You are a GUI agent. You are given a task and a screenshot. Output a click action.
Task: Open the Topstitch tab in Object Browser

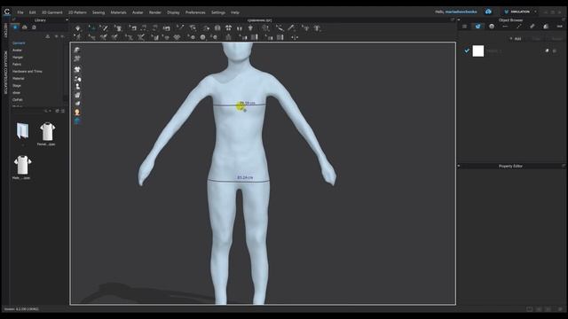tap(518, 27)
